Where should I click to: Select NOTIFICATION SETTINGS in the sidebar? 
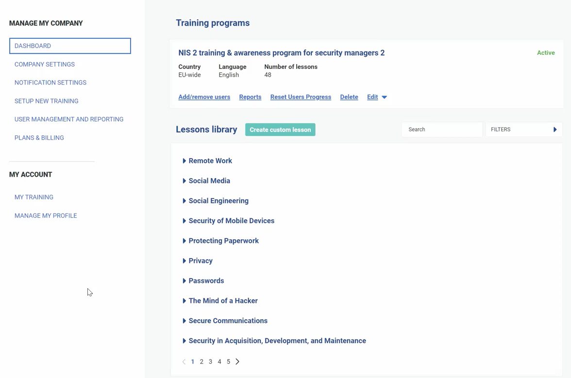pos(50,82)
